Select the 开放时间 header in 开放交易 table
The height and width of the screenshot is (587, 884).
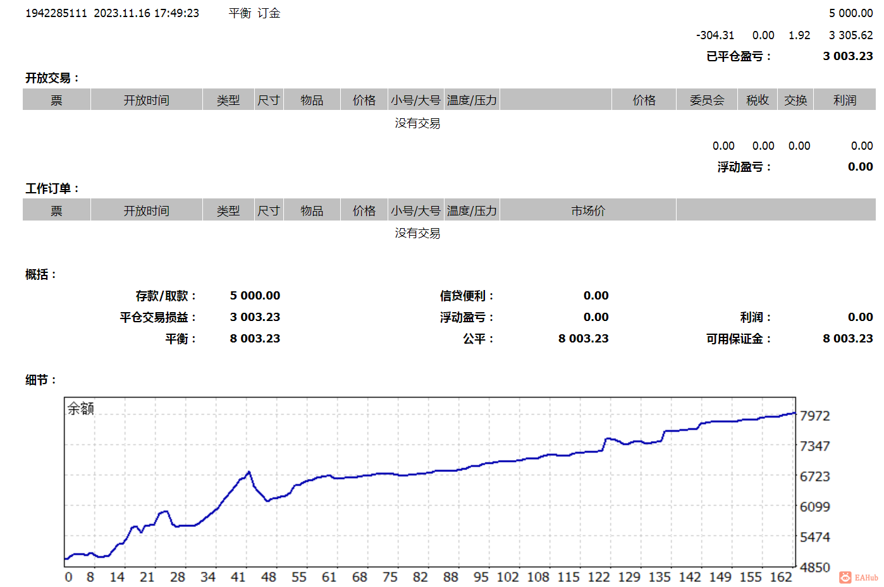tap(147, 100)
